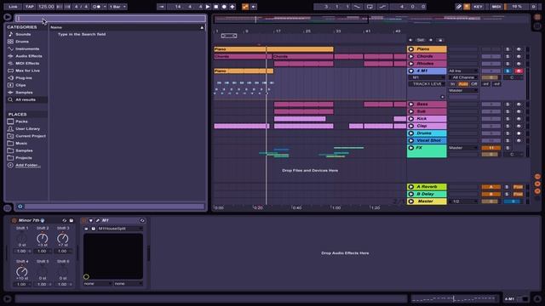The image size is (545, 306).
Task: Select Plug-Ins category in browser
Action: (24, 78)
